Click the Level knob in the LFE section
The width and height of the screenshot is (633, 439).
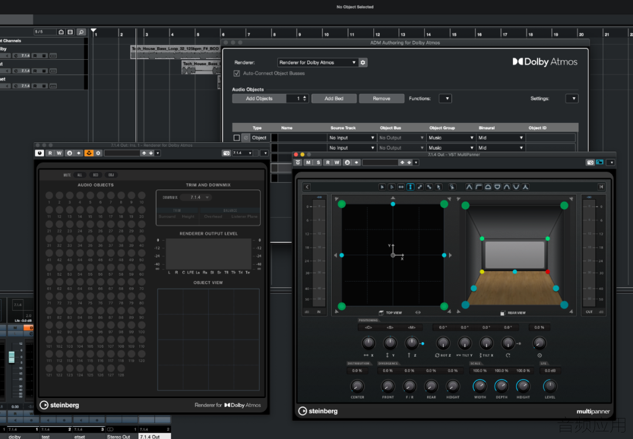(x=550, y=386)
